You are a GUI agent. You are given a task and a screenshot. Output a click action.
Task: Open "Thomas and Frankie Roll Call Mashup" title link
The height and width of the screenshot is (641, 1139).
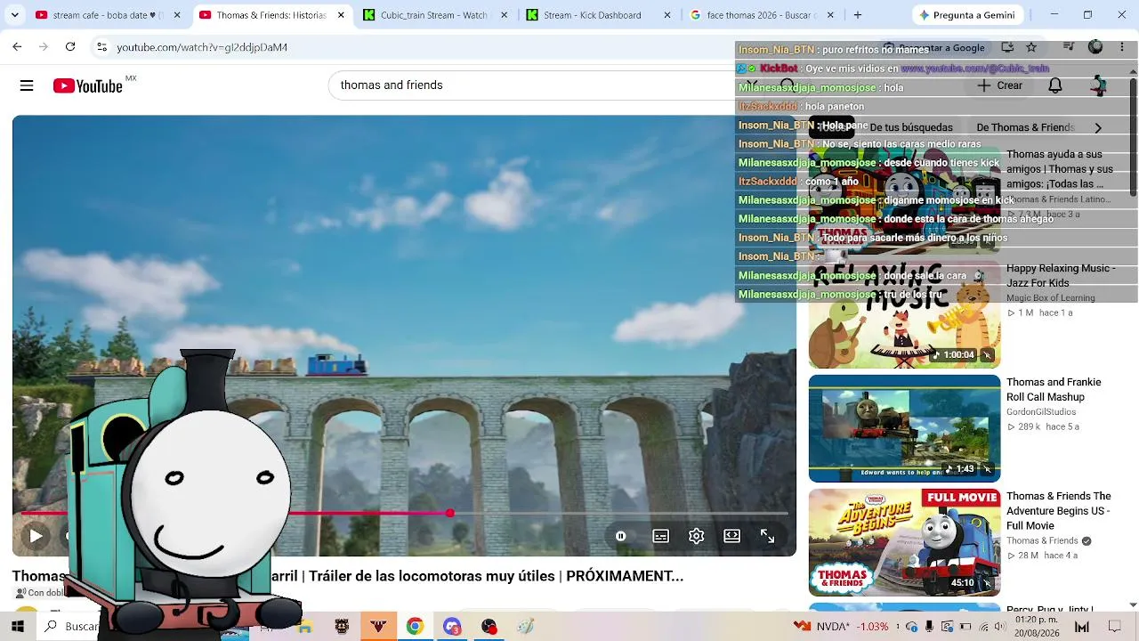(1054, 390)
